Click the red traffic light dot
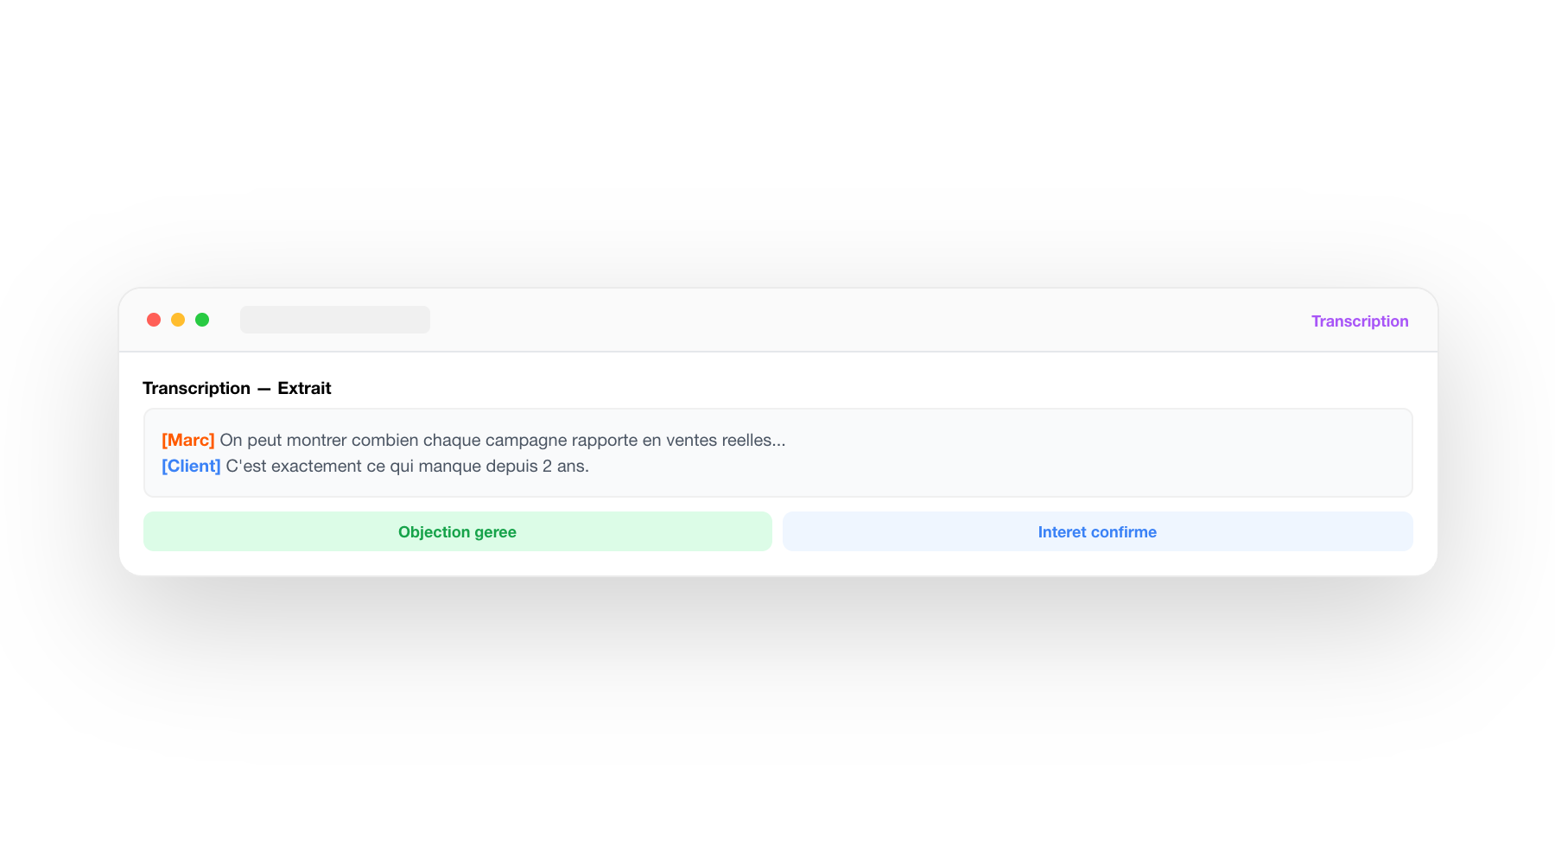This screenshot has width=1555, height=864. pyautogui.click(x=154, y=319)
